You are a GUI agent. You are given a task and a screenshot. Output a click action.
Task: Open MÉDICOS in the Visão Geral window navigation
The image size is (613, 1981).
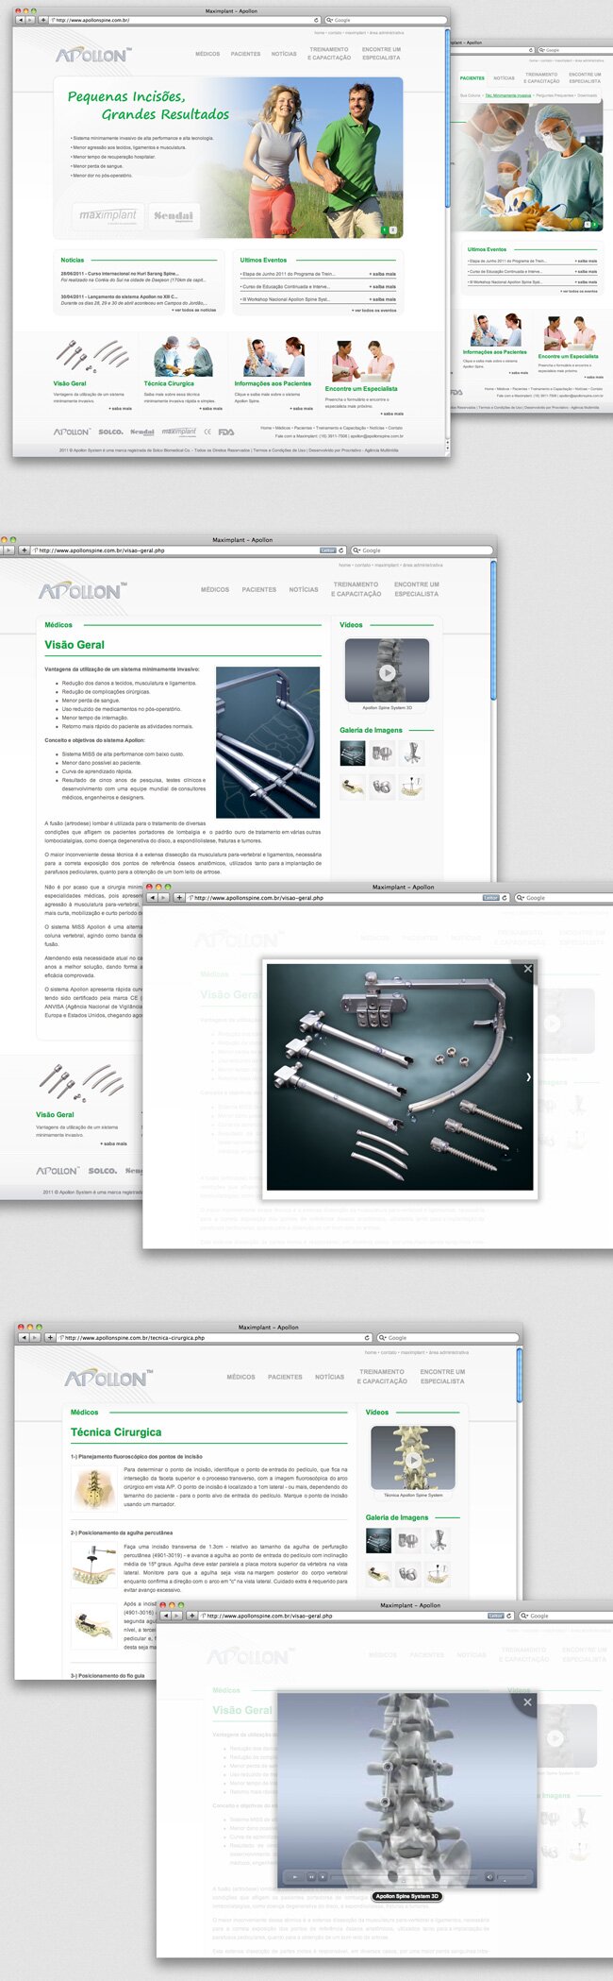click(x=215, y=589)
